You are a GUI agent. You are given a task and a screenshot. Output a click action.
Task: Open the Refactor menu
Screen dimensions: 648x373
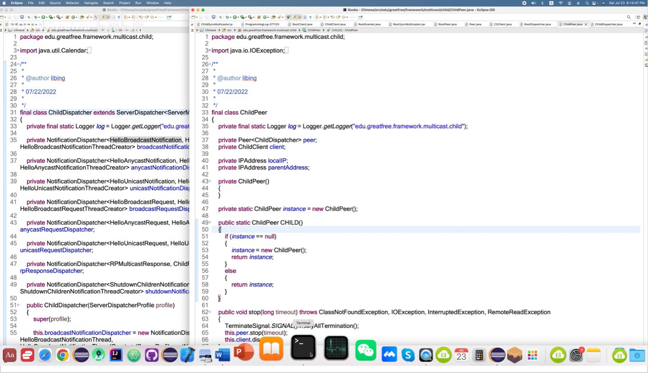tap(72, 3)
